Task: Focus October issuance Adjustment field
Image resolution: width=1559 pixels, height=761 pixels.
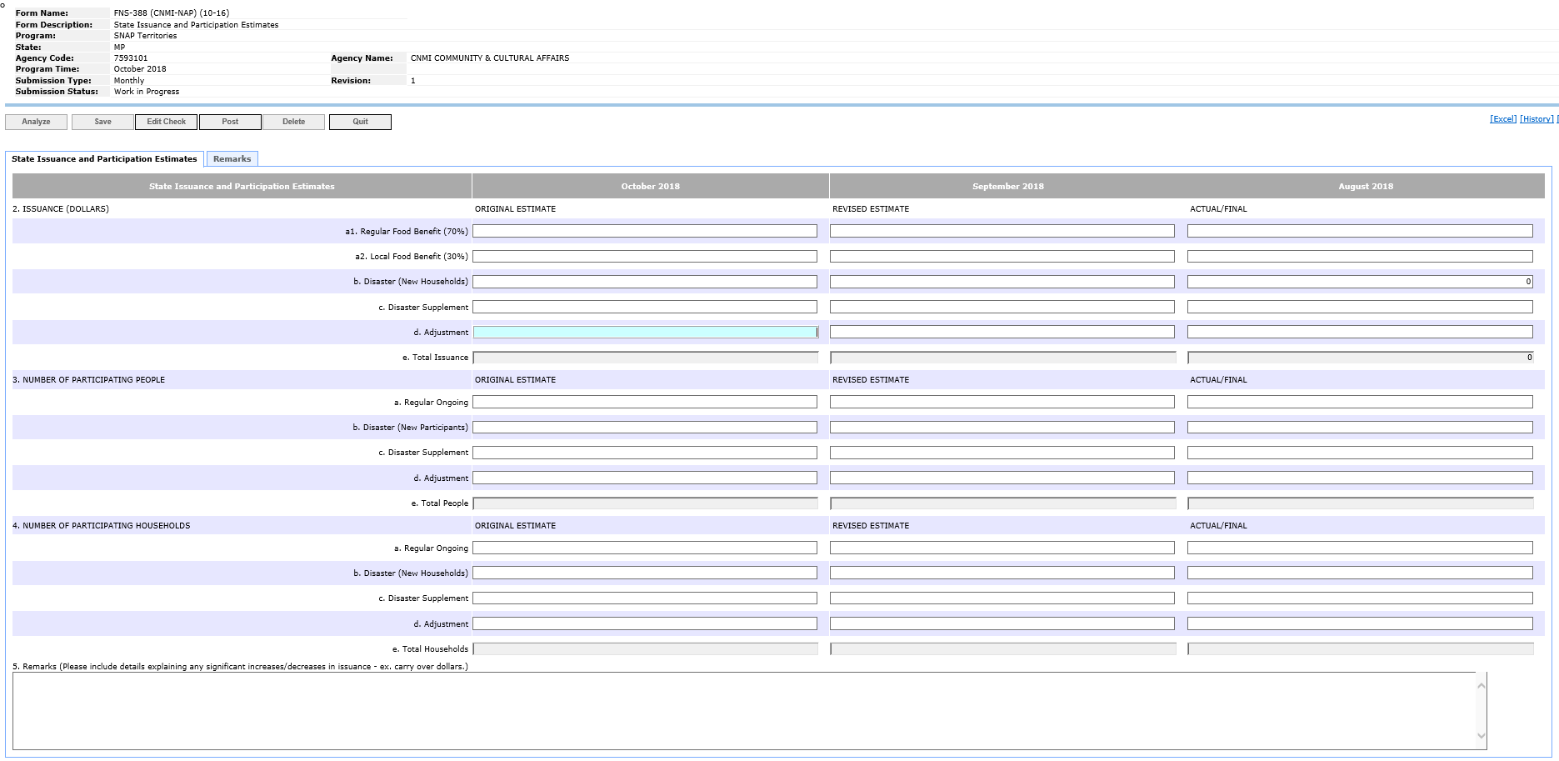Action: point(644,332)
